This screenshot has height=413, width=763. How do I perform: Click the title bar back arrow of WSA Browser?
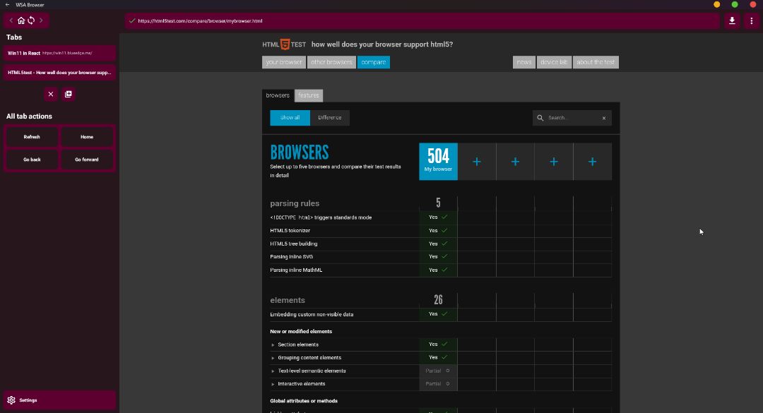[7, 5]
